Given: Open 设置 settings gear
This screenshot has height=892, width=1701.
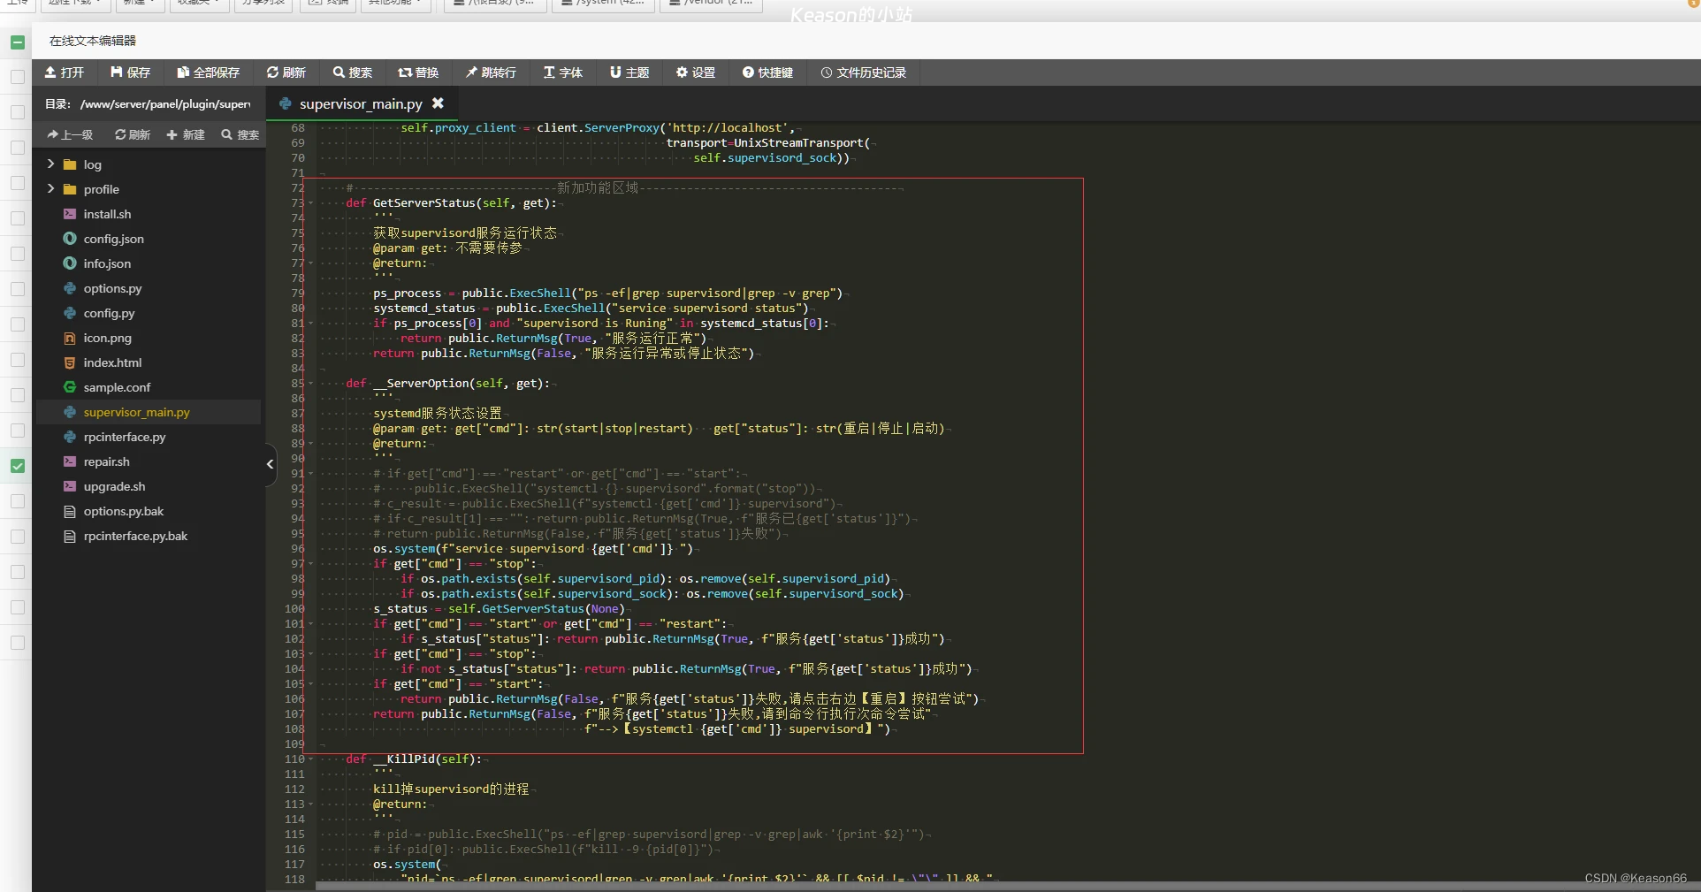Looking at the screenshot, I should click(695, 72).
